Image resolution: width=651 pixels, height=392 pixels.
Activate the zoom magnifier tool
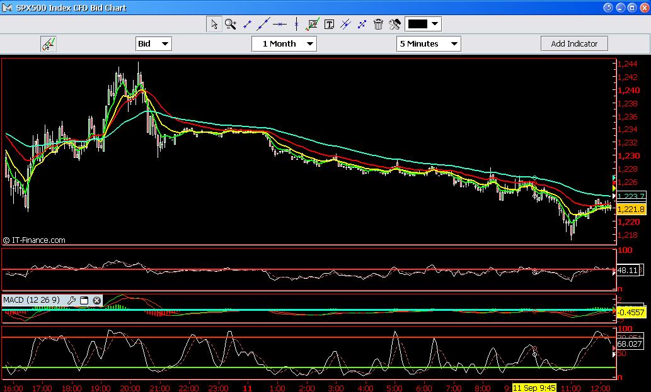231,24
